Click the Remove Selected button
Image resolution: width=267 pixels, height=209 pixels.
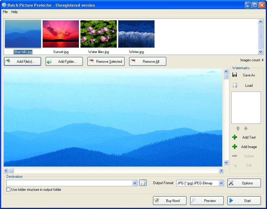tap(106, 62)
